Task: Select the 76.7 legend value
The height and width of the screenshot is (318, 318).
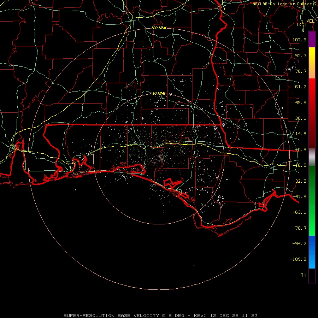Action: 301,71
